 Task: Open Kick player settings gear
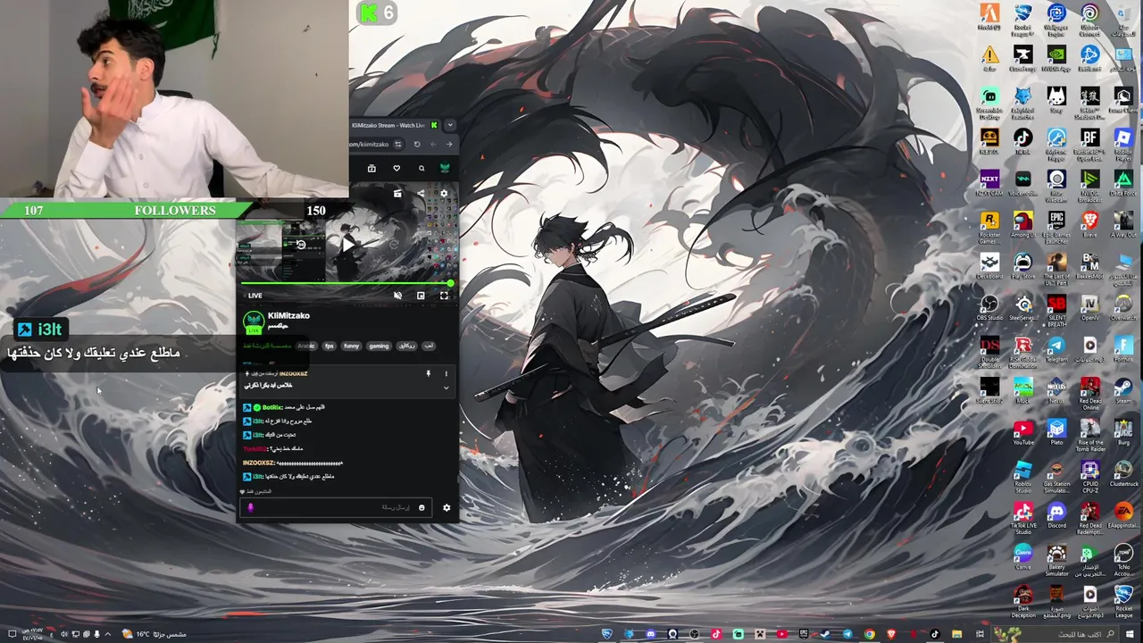(444, 193)
